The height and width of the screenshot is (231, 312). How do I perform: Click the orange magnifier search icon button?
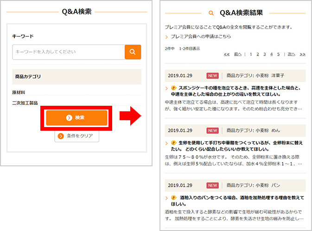click(x=133, y=52)
